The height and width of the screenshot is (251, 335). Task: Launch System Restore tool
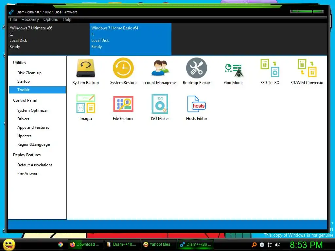123,71
